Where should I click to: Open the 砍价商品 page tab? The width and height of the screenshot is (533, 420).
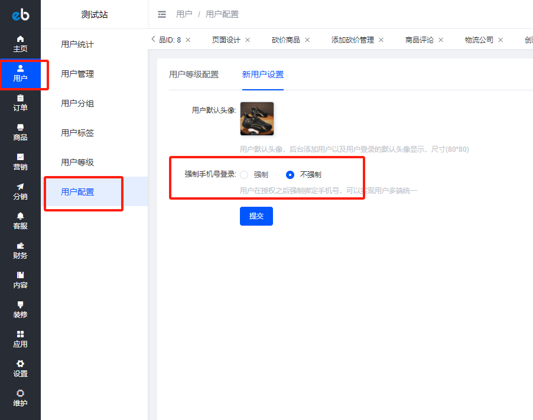285,40
